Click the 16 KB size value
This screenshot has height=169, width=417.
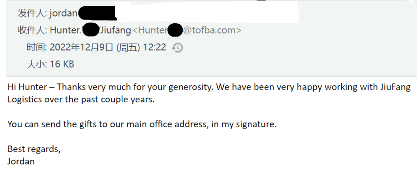coord(62,64)
